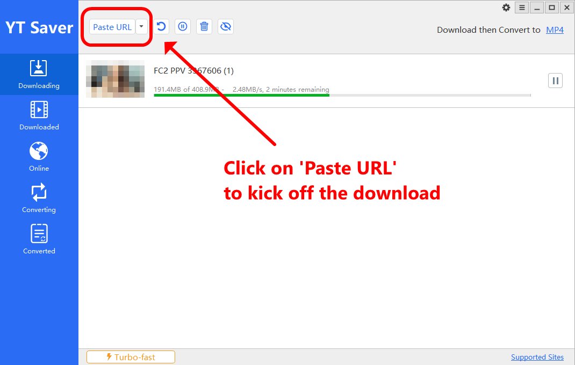Viewport: 575px width, 365px height.
Task: Change the MP4 output format link
Action: 555,30
